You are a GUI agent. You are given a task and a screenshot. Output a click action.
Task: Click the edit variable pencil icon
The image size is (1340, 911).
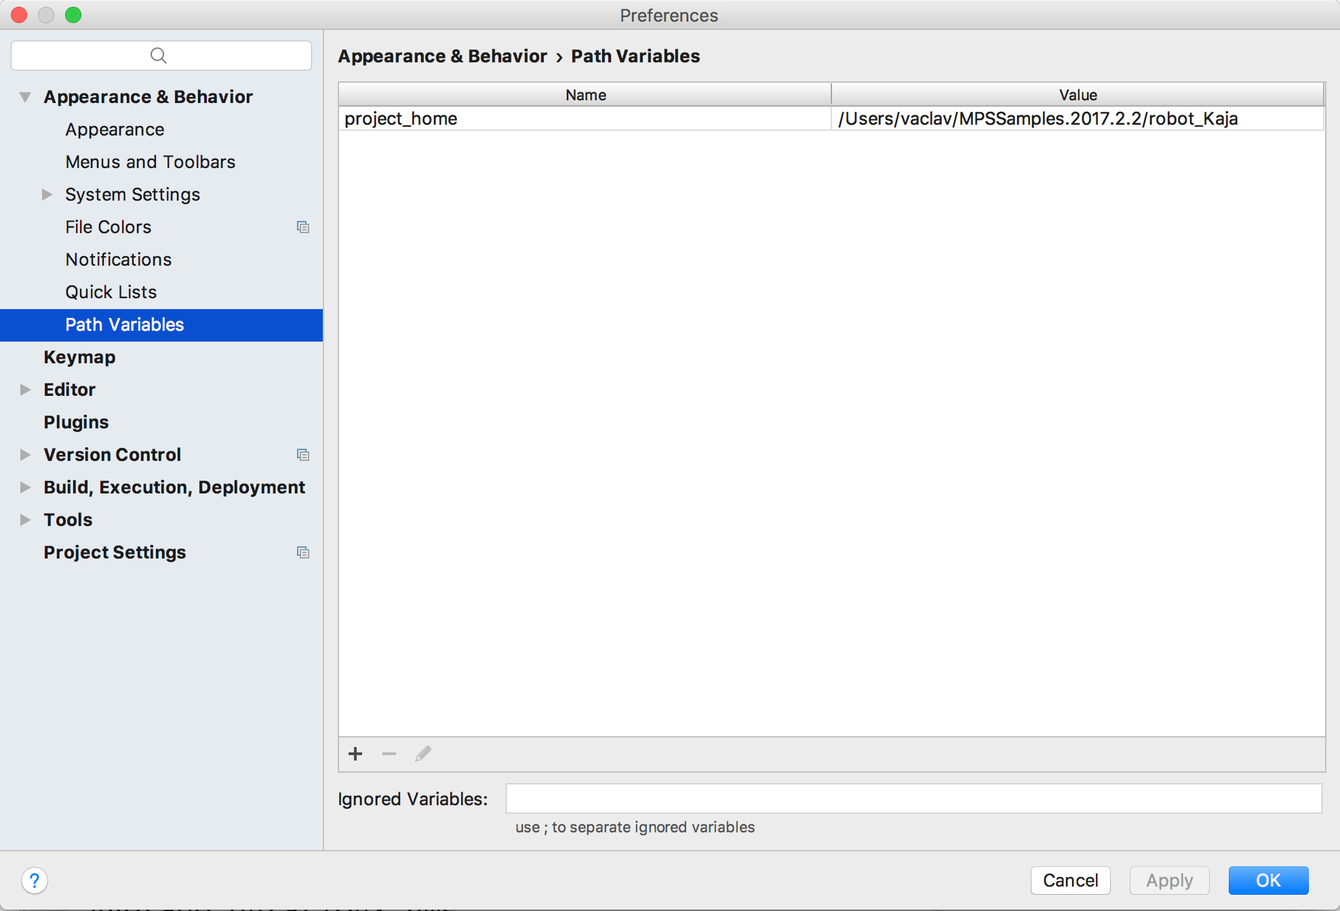coord(423,754)
